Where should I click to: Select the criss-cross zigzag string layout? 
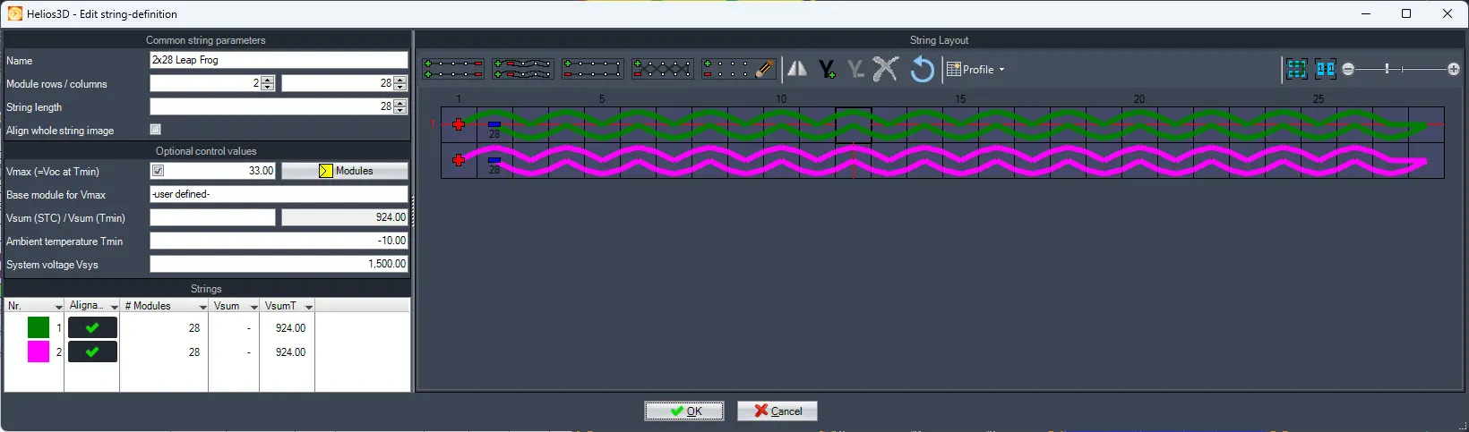click(662, 69)
